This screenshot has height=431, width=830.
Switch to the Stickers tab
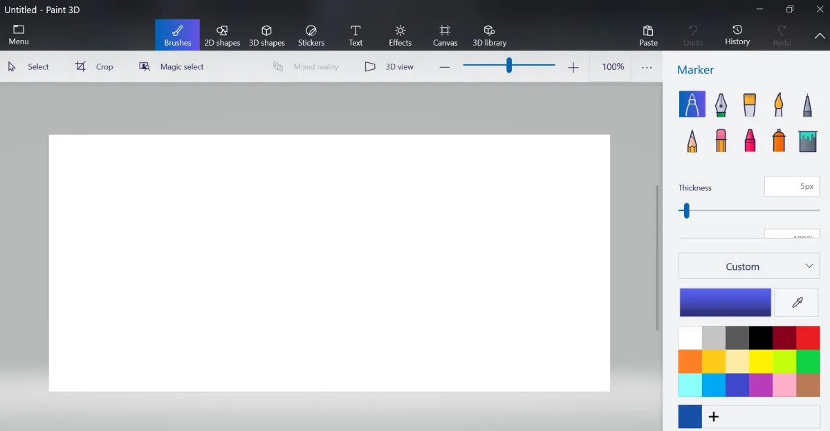(x=311, y=35)
